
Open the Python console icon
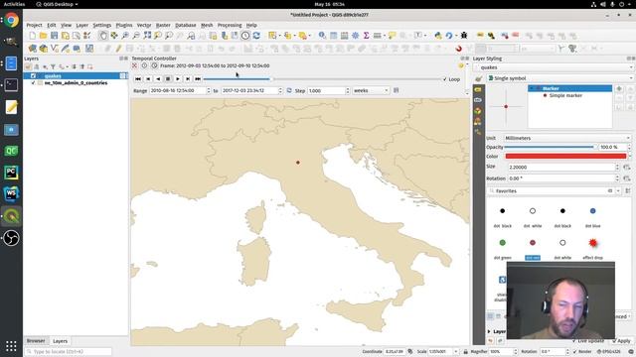click(438, 36)
